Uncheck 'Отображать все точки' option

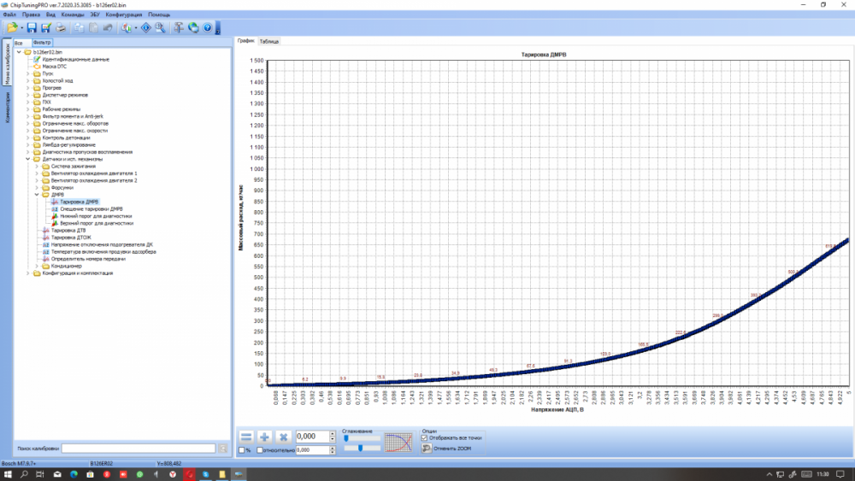(424, 437)
